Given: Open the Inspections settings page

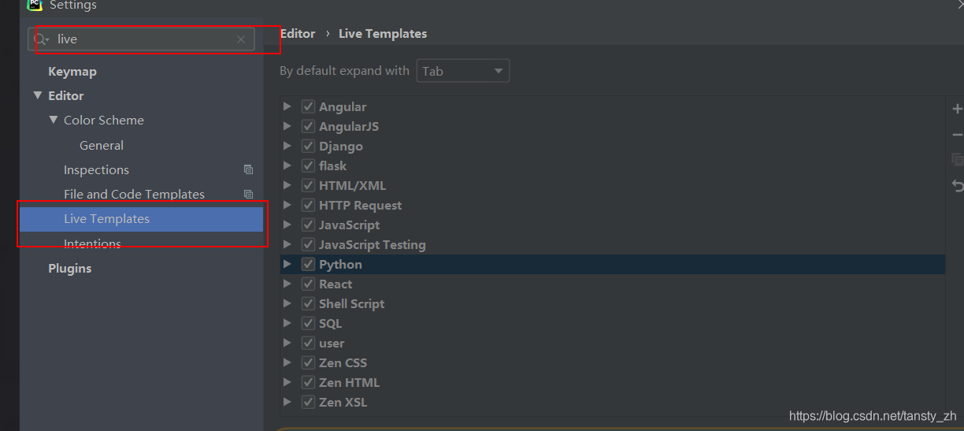Looking at the screenshot, I should point(96,169).
